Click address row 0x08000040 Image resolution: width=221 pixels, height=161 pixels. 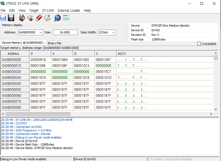pyautogui.click(x=15, y=84)
